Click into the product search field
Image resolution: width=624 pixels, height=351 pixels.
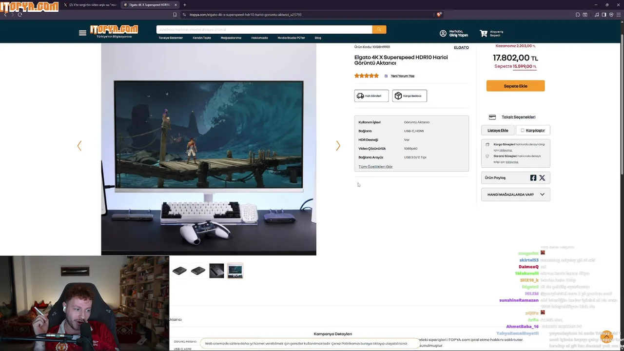[x=264, y=30]
